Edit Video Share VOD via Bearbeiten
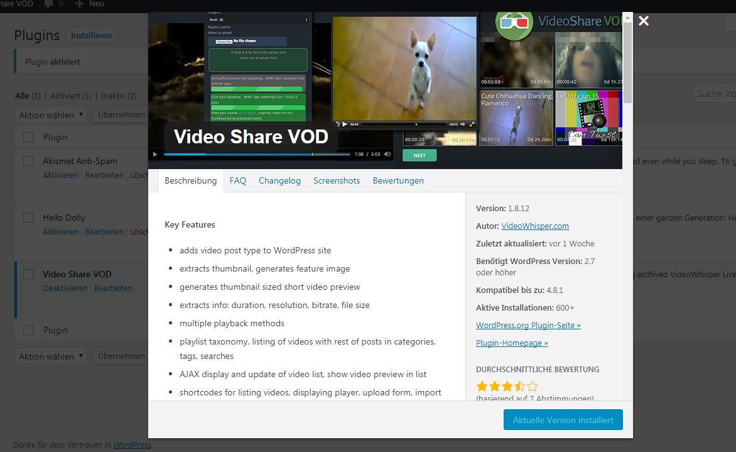 coord(113,288)
